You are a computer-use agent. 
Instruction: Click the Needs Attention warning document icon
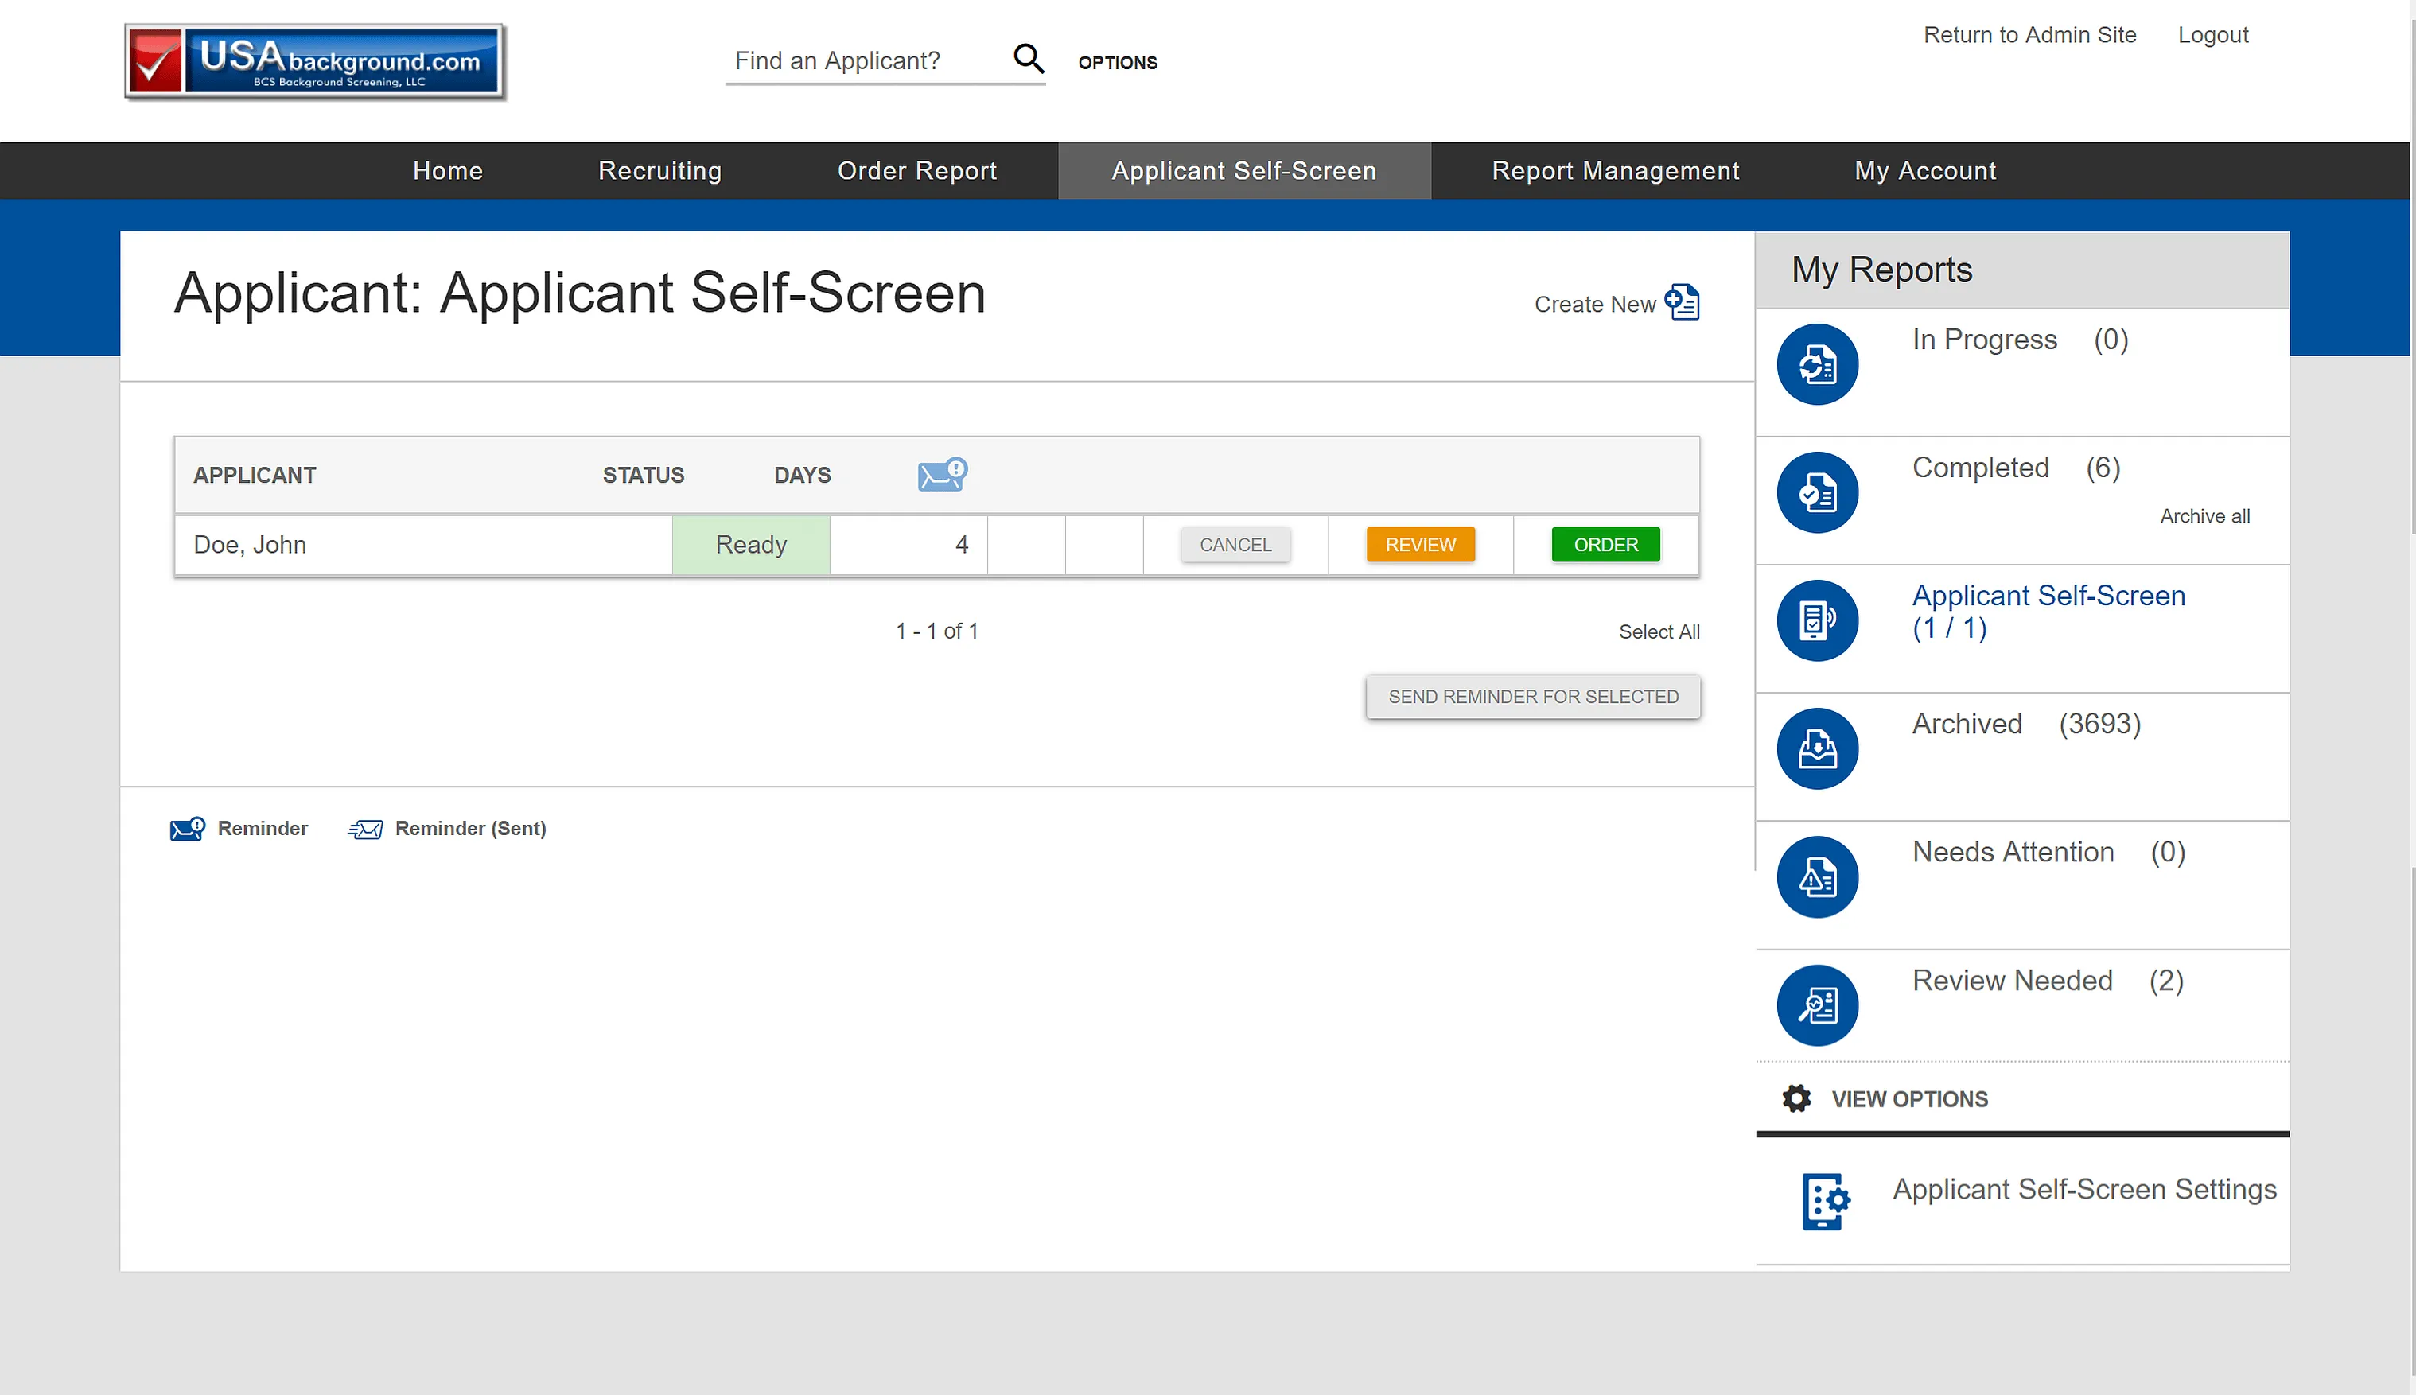1817,876
